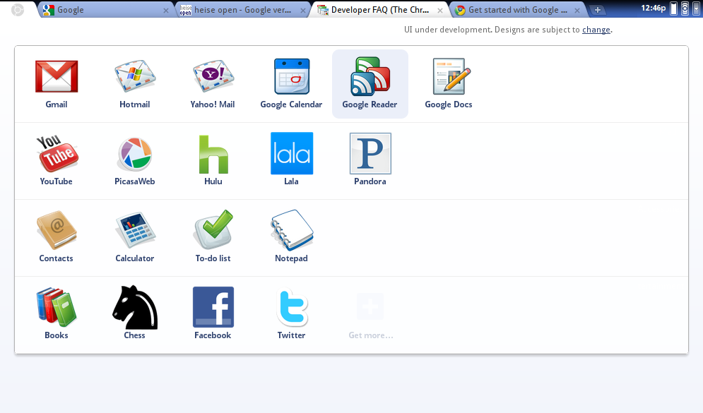Check the battery status icon
The height and width of the screenshot is (413, 703).
tap(673, 8)
